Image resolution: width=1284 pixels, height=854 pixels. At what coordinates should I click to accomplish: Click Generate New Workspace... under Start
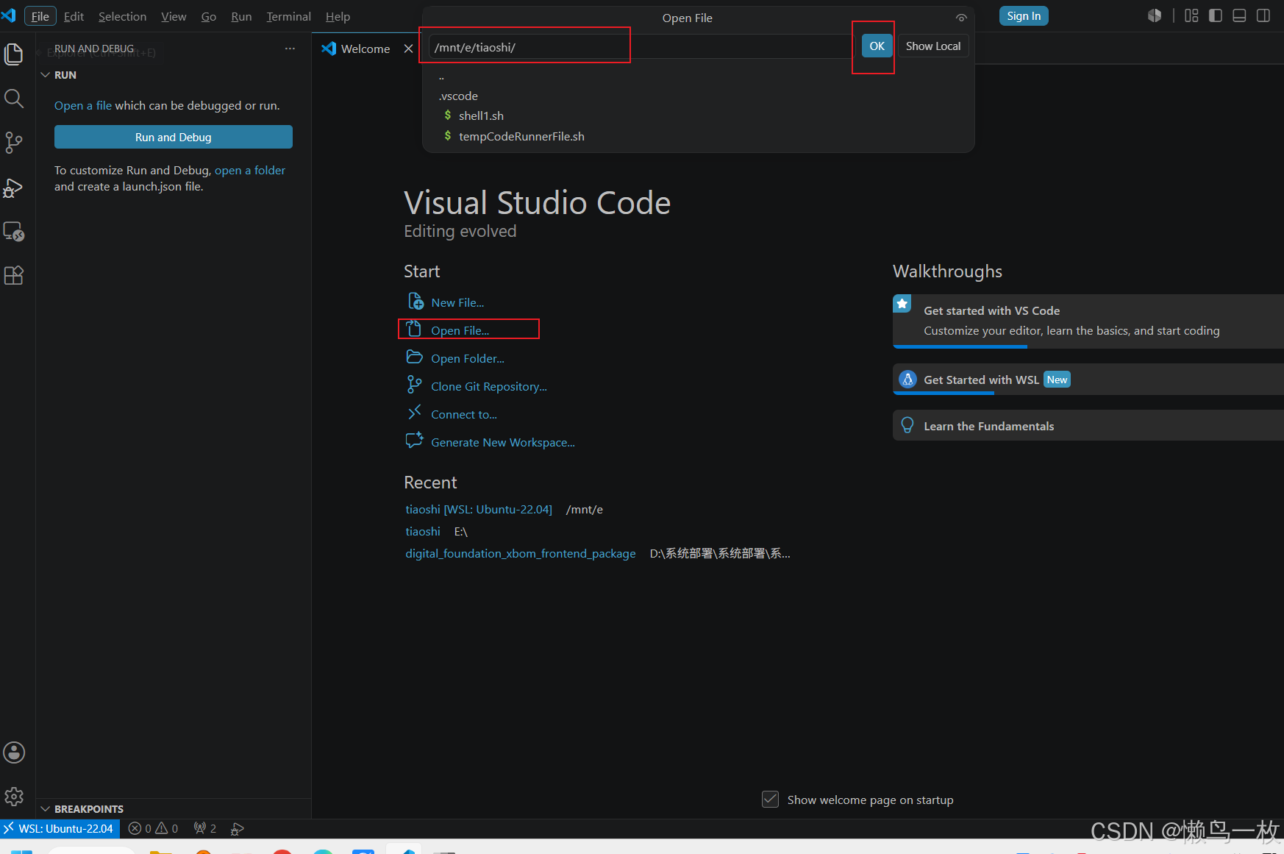[x=491, y=442]
